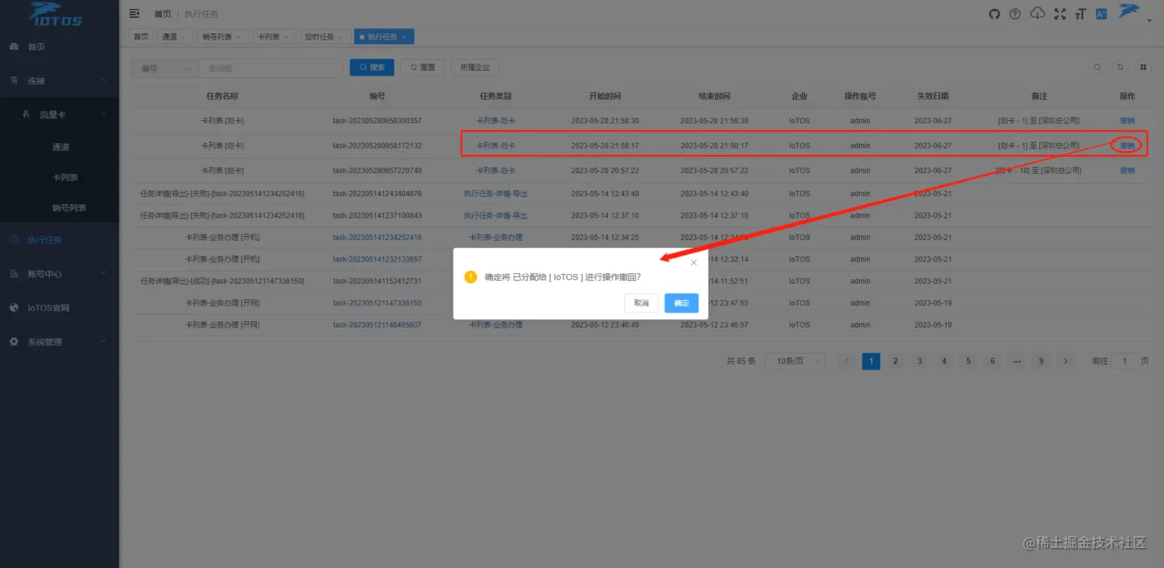Viewport: 1164px width, 568px height.
Task: Expand the 系统管理 sidebar menu
Action: pos(59,342)
